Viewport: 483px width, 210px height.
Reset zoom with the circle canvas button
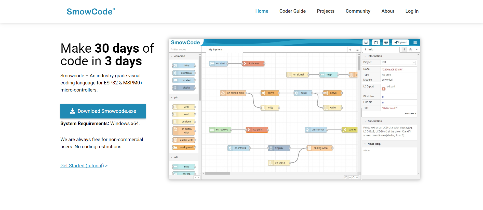[354, 177]
